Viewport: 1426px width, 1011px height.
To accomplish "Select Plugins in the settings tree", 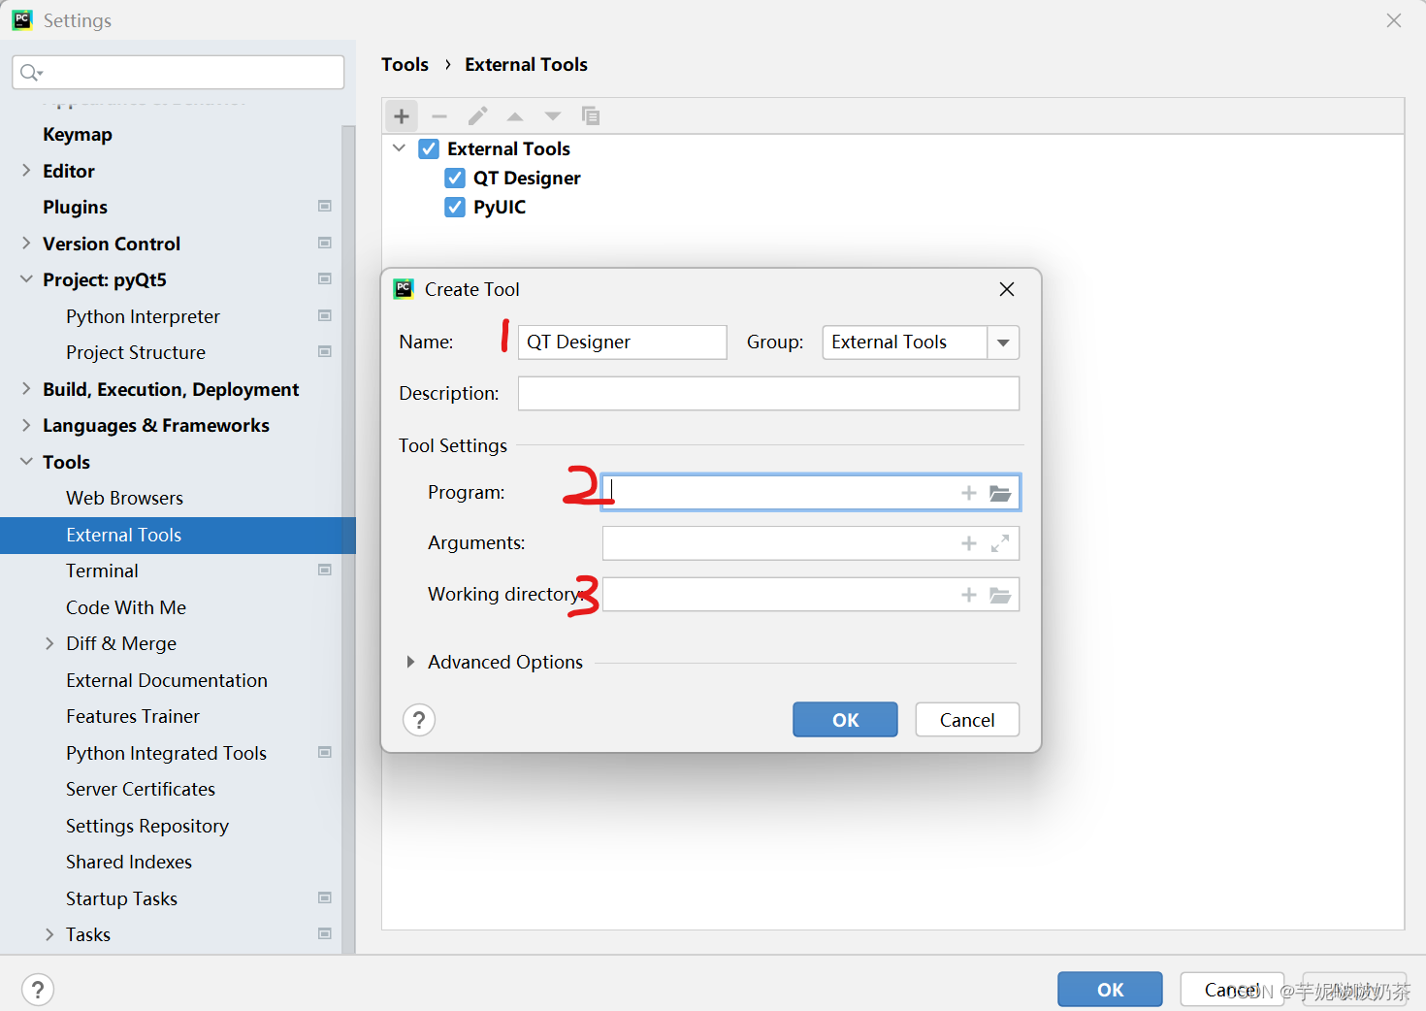I will pos(75,207).
